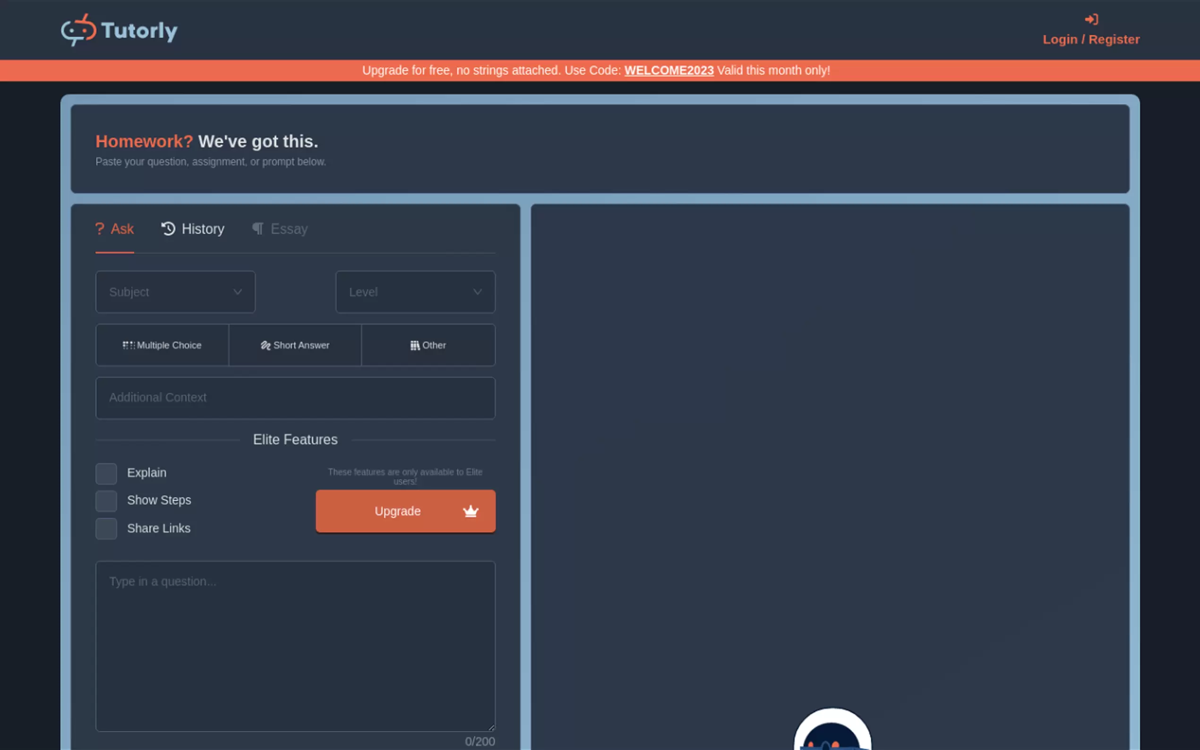Select the Multiple Choice question type
This screenshot has width=1200, height=750.
pyautogui.click(x=162, y=345)
